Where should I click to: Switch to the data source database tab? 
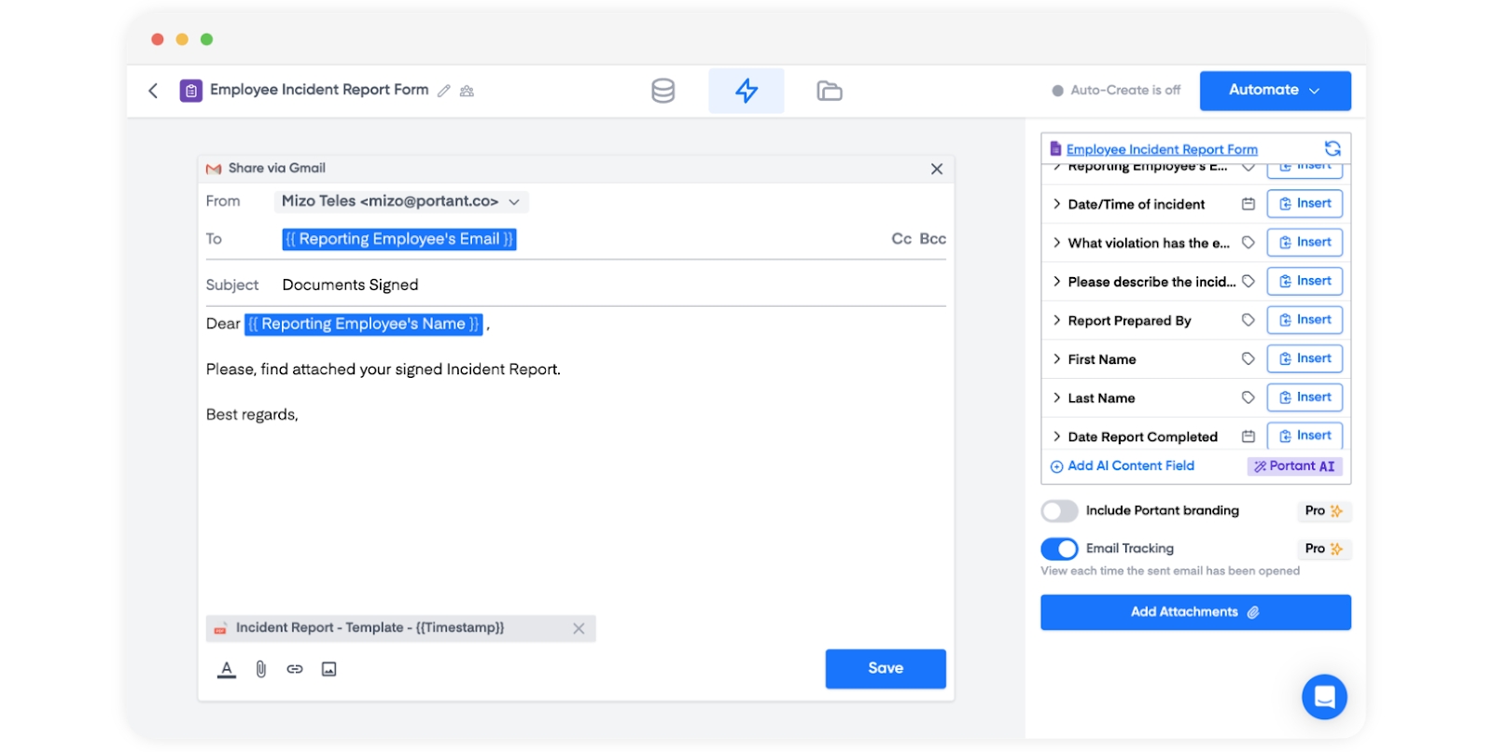click(663, 91)
